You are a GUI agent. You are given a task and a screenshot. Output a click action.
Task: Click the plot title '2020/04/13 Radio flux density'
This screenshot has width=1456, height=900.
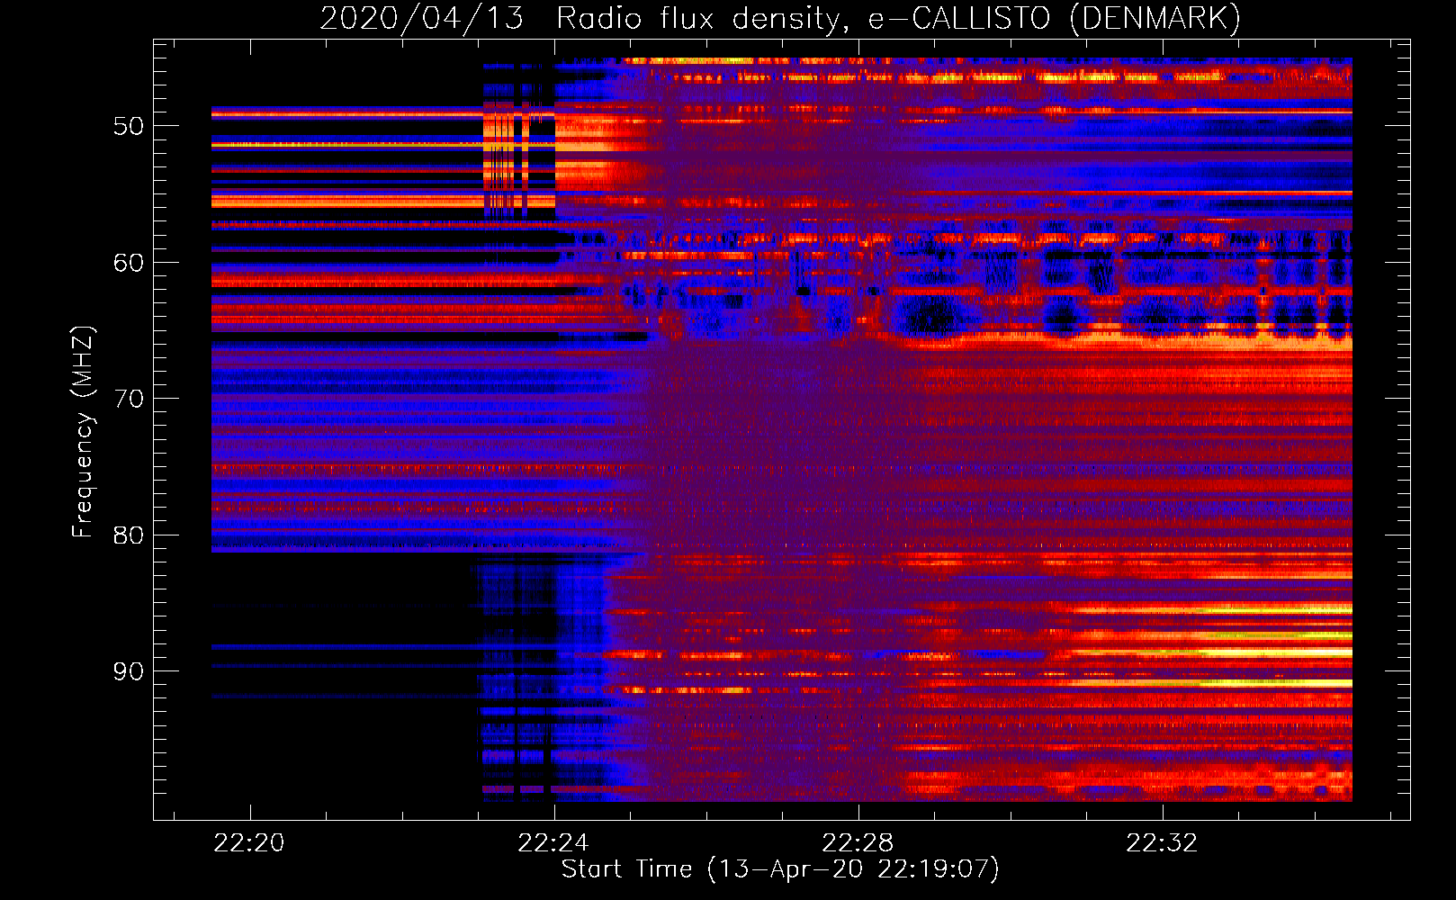pyautogui.click(x=780, y=18)
